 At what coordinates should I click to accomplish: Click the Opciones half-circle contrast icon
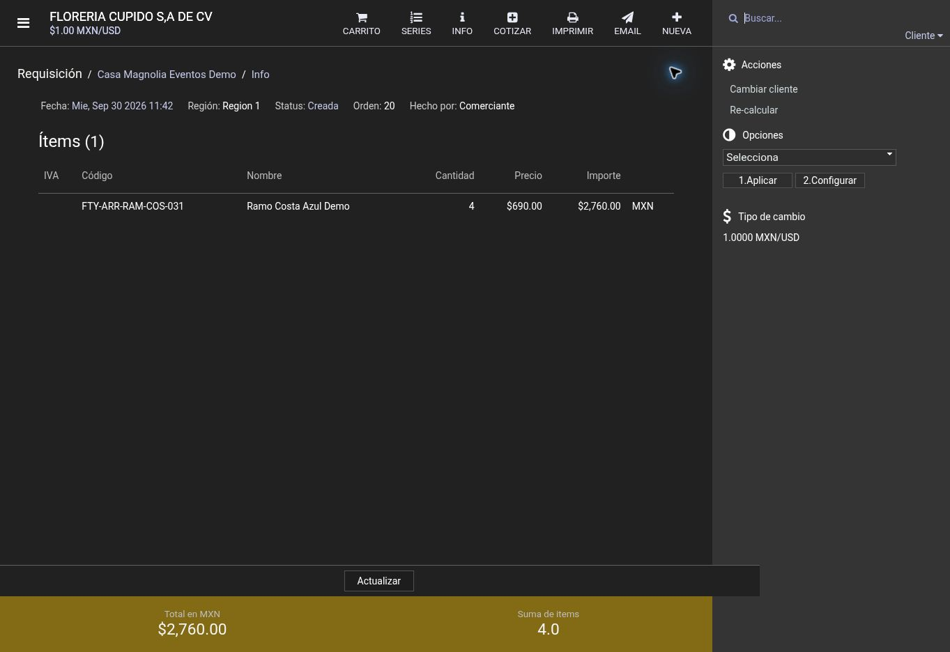729,135
